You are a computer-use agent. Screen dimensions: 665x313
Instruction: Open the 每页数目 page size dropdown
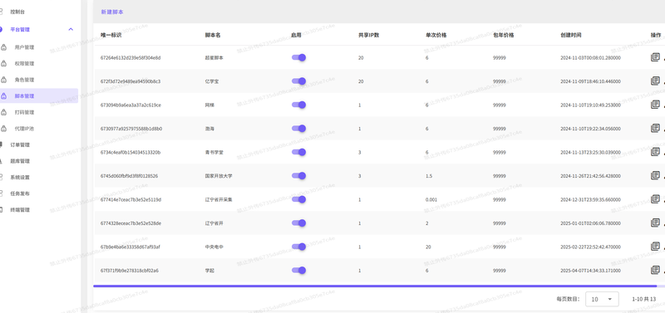(x=602, y=299)
